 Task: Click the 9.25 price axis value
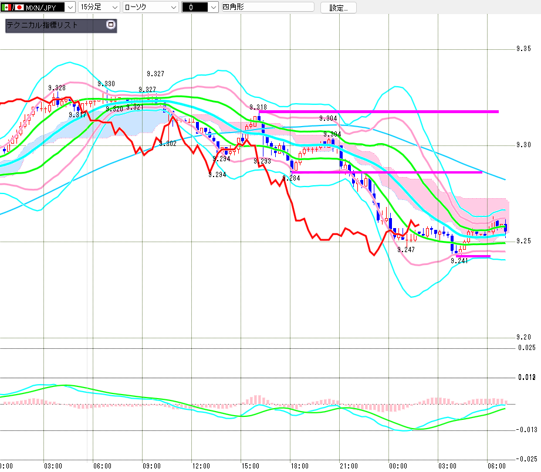[x=524, y=241]
